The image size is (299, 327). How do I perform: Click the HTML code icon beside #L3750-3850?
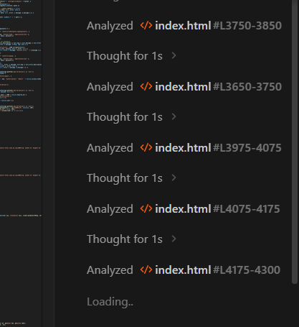coord(146,25)
